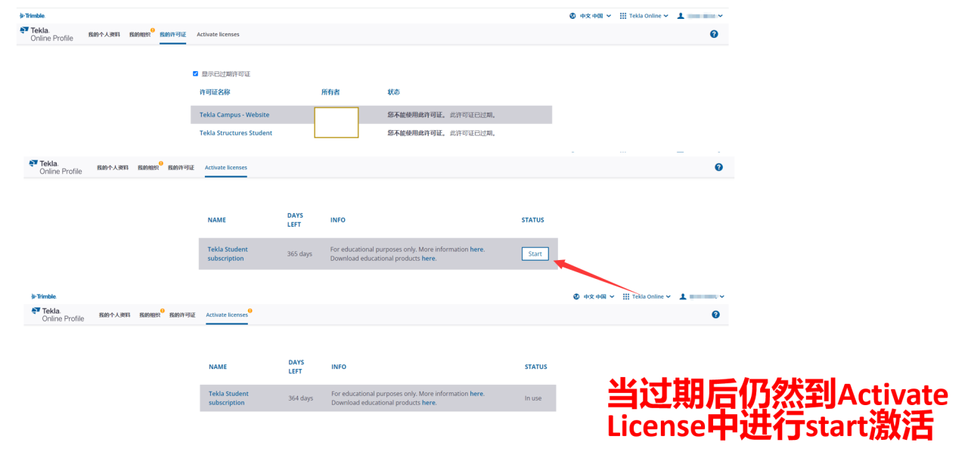Click the educational products here link
The image size is (968, 452).
[428, 258]
